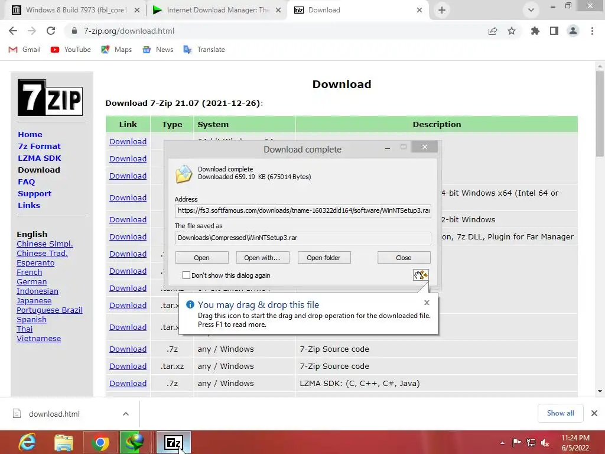The width and height of the screenshot is (605, 454).
Task: Click the Action Center flag tray icon
Action: [516, 442]
